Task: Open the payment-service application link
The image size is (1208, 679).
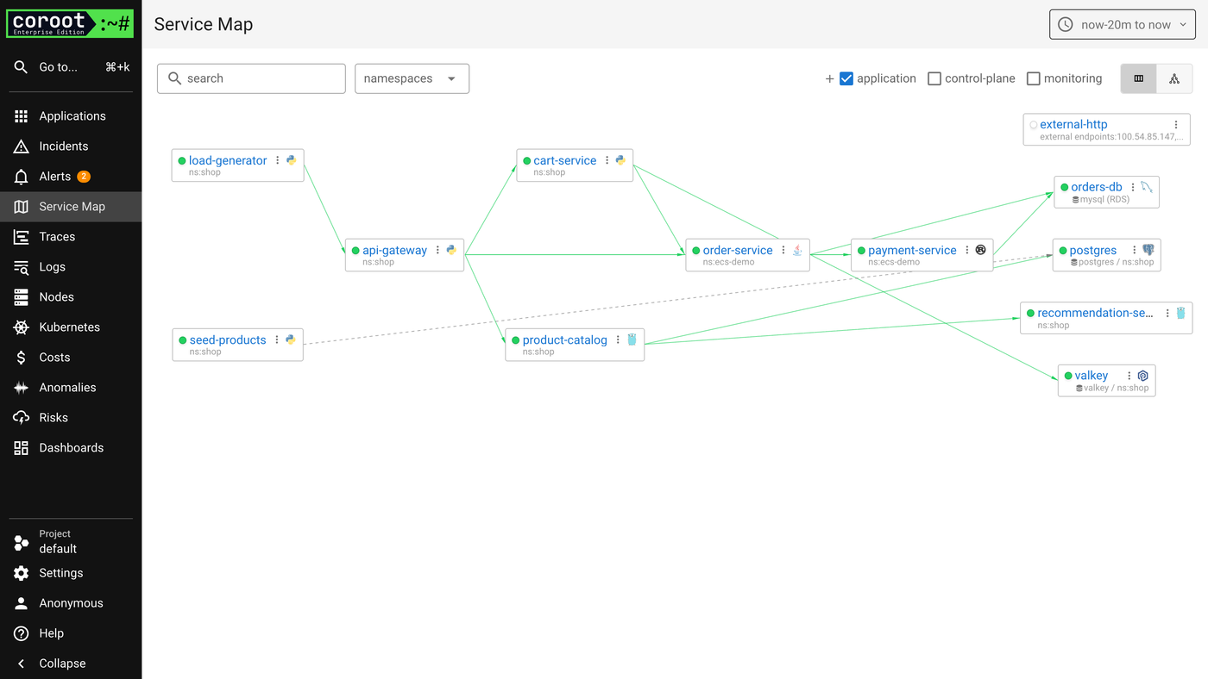Action: (x=912, y=250)
